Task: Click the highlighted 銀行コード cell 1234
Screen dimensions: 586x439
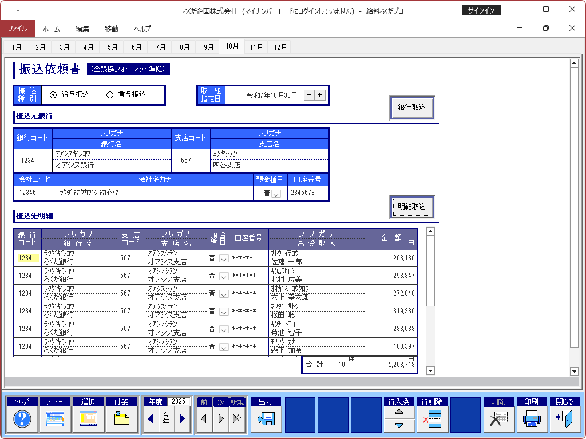Action: (27, 258)
